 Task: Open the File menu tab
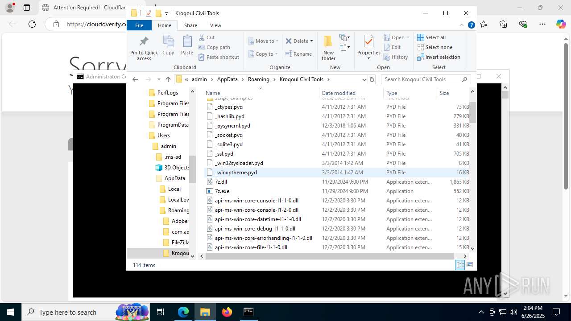[139, 25]
